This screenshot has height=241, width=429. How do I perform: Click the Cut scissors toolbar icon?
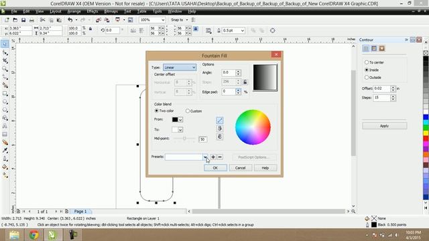pos(42,20)
